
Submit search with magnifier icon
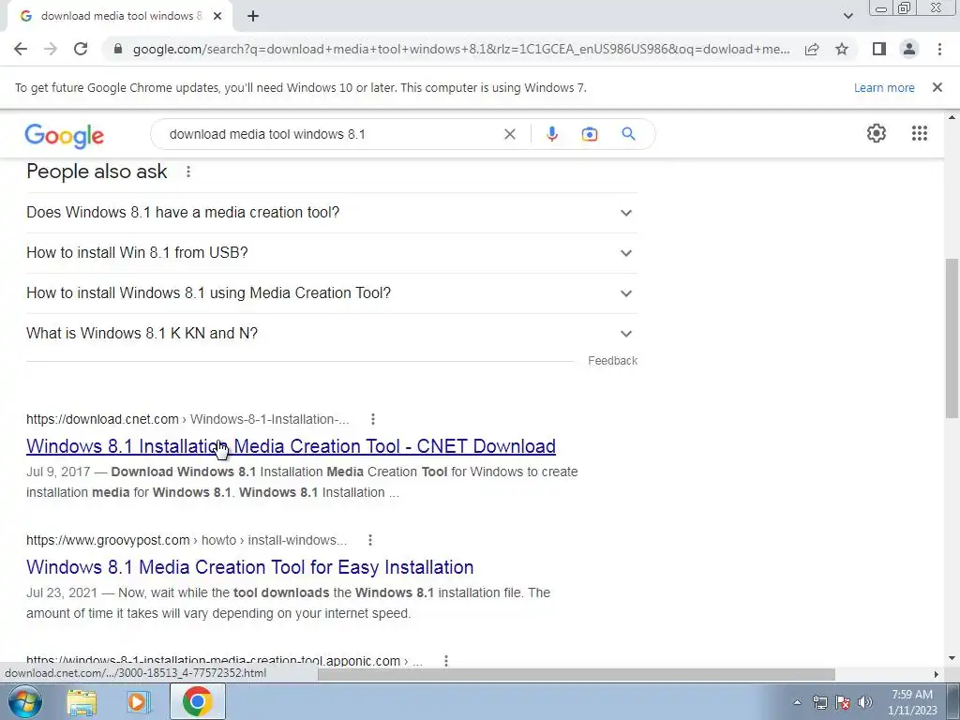point(628,133)
